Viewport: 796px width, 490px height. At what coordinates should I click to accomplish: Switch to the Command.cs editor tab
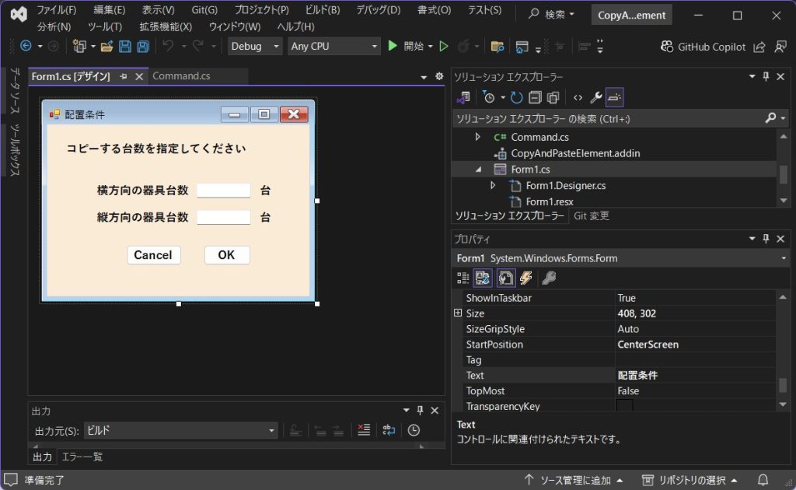[x=181, y=76]
